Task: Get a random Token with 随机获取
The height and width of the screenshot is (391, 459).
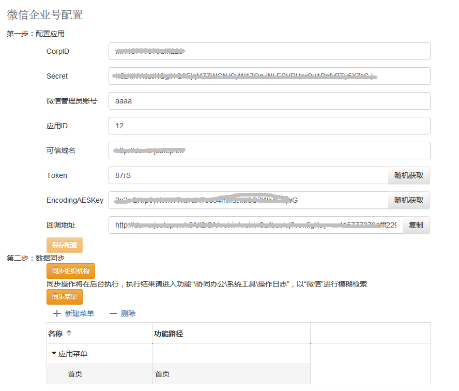Action: 409,175
